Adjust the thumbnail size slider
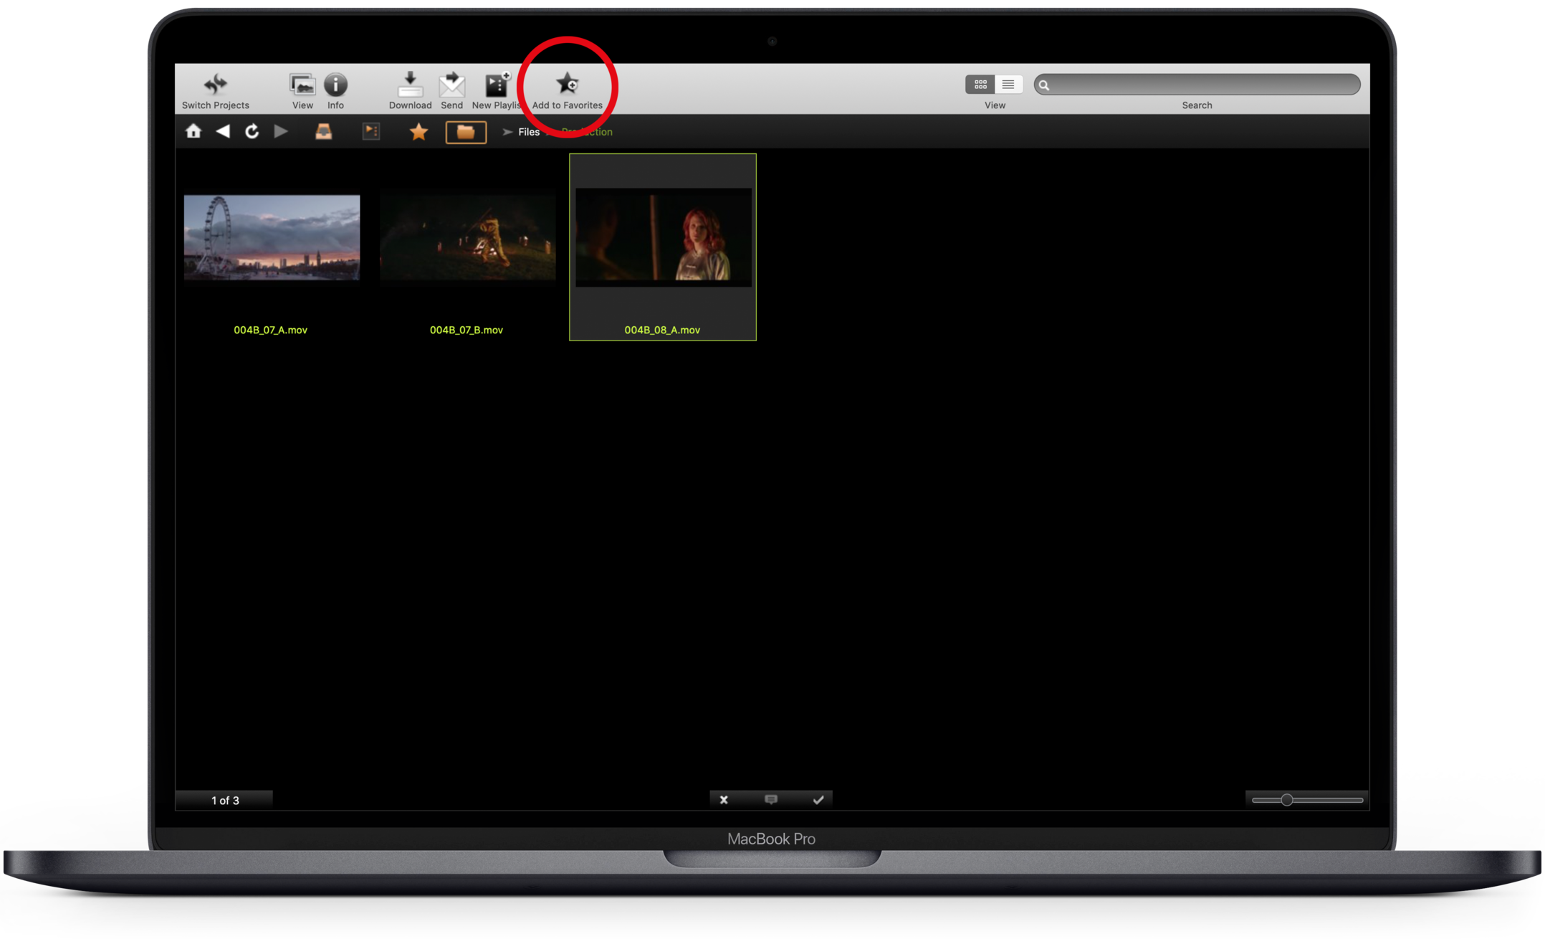The height and width of the screenshot is (939, 1545). click(x=1287, y=799)
